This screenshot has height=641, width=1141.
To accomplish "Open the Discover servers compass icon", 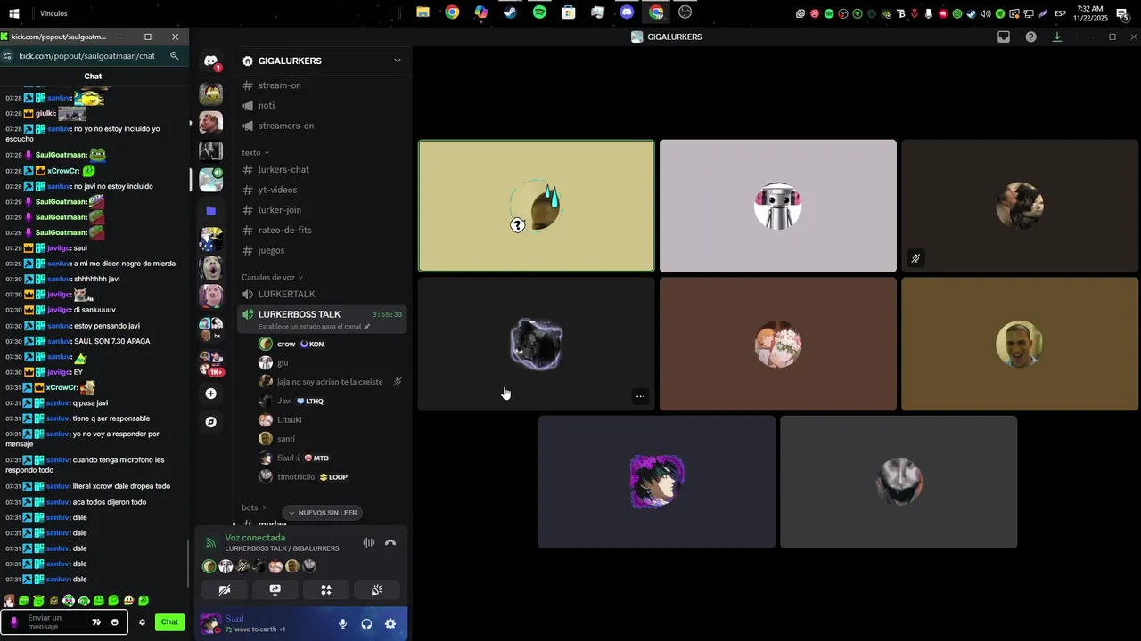I will click(x=211, y=422).
